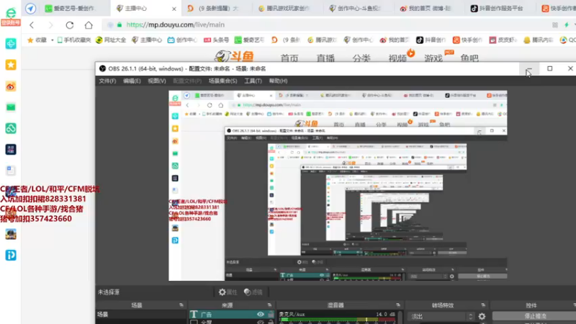This screenshot has width=576, height=324.
Task: Open OBS source 属性 properties gear
Action: [228, 292]
